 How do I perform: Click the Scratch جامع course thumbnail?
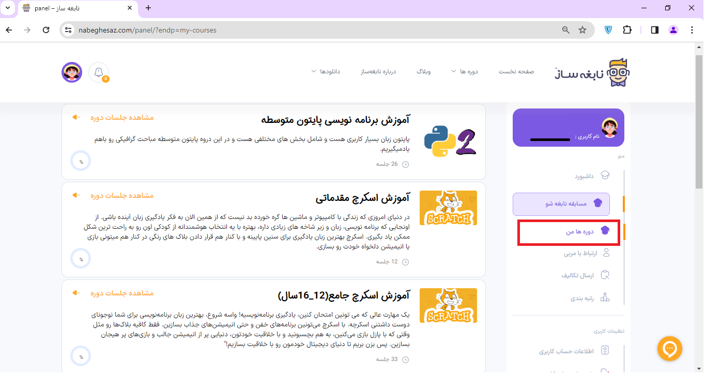tap(448, 305)
